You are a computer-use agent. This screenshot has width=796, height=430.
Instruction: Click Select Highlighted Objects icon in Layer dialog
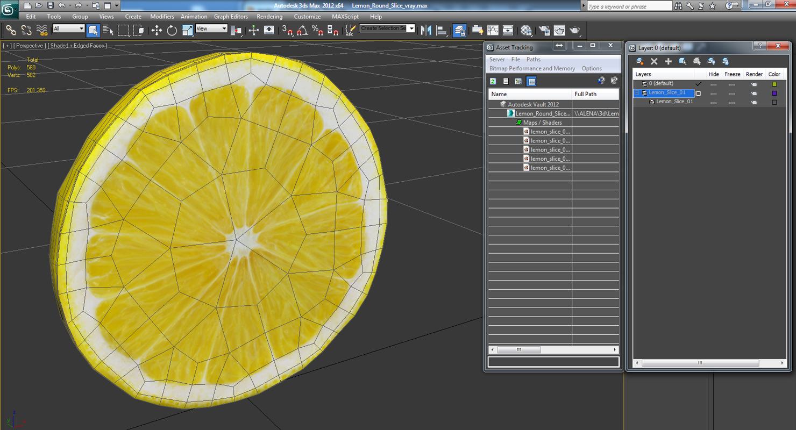coord(683,61)
